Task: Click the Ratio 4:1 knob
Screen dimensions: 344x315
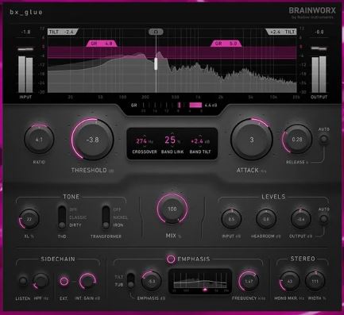Action: coord(39,140)
